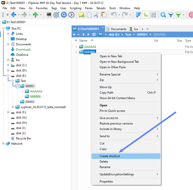Collapse the This PC tree node
The image size is (193, 190).
3,28
